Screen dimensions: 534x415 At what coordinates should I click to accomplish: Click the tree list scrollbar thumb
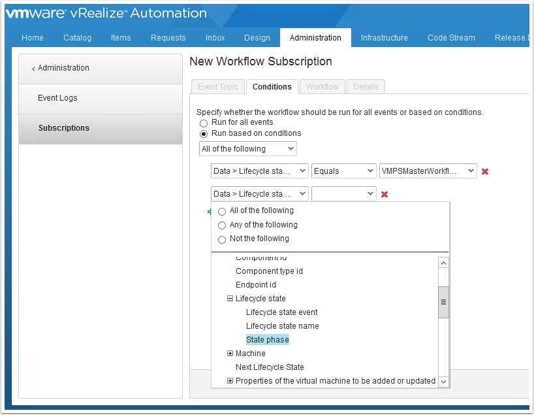(443, 302)
